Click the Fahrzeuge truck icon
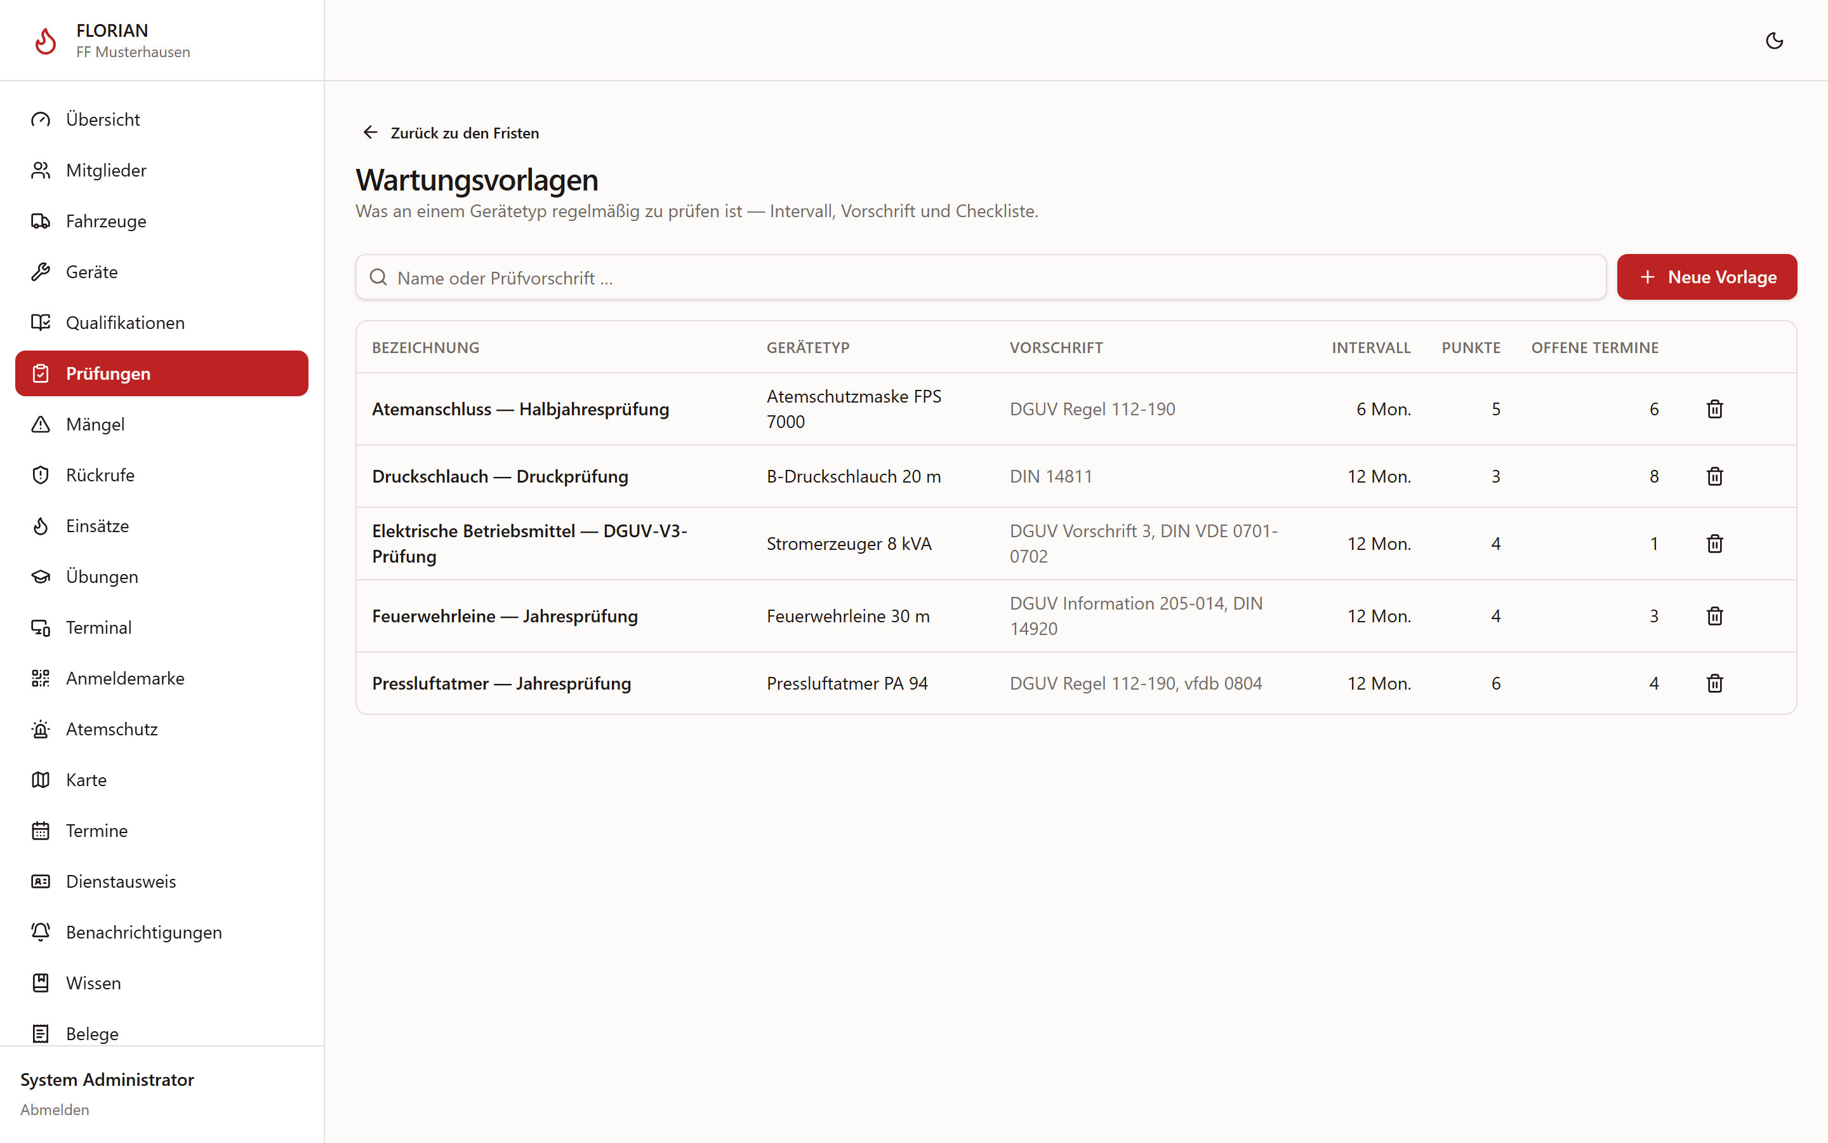1828x1143 pixels. [41, 221]
